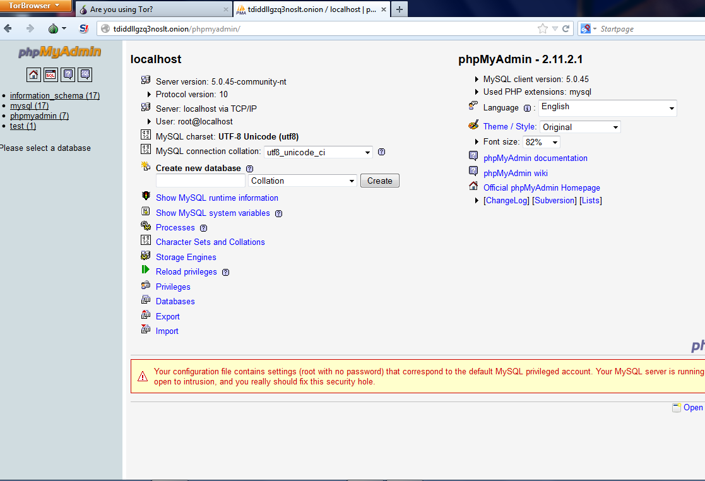This screenshot has height=481, width=705.
Task: Bookmark this page with the star
Action: (x=543, y=29)
